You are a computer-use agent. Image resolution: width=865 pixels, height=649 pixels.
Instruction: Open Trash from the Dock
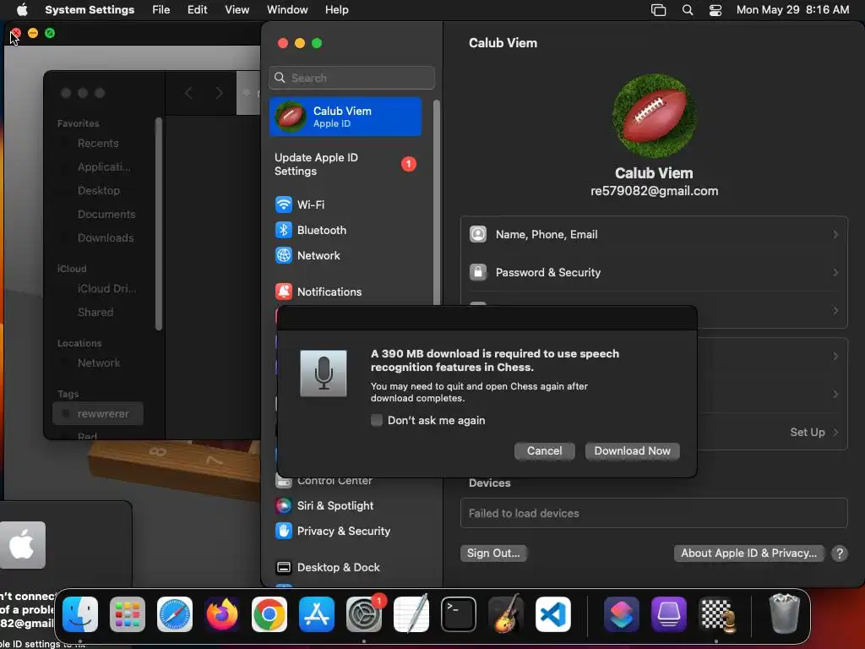(784, 614)
